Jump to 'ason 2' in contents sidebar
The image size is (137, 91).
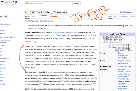tap(3, 65)
